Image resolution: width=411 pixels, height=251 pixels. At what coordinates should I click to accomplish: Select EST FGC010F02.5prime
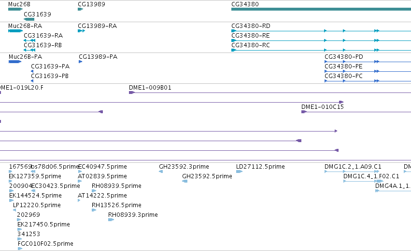point(20,249)
